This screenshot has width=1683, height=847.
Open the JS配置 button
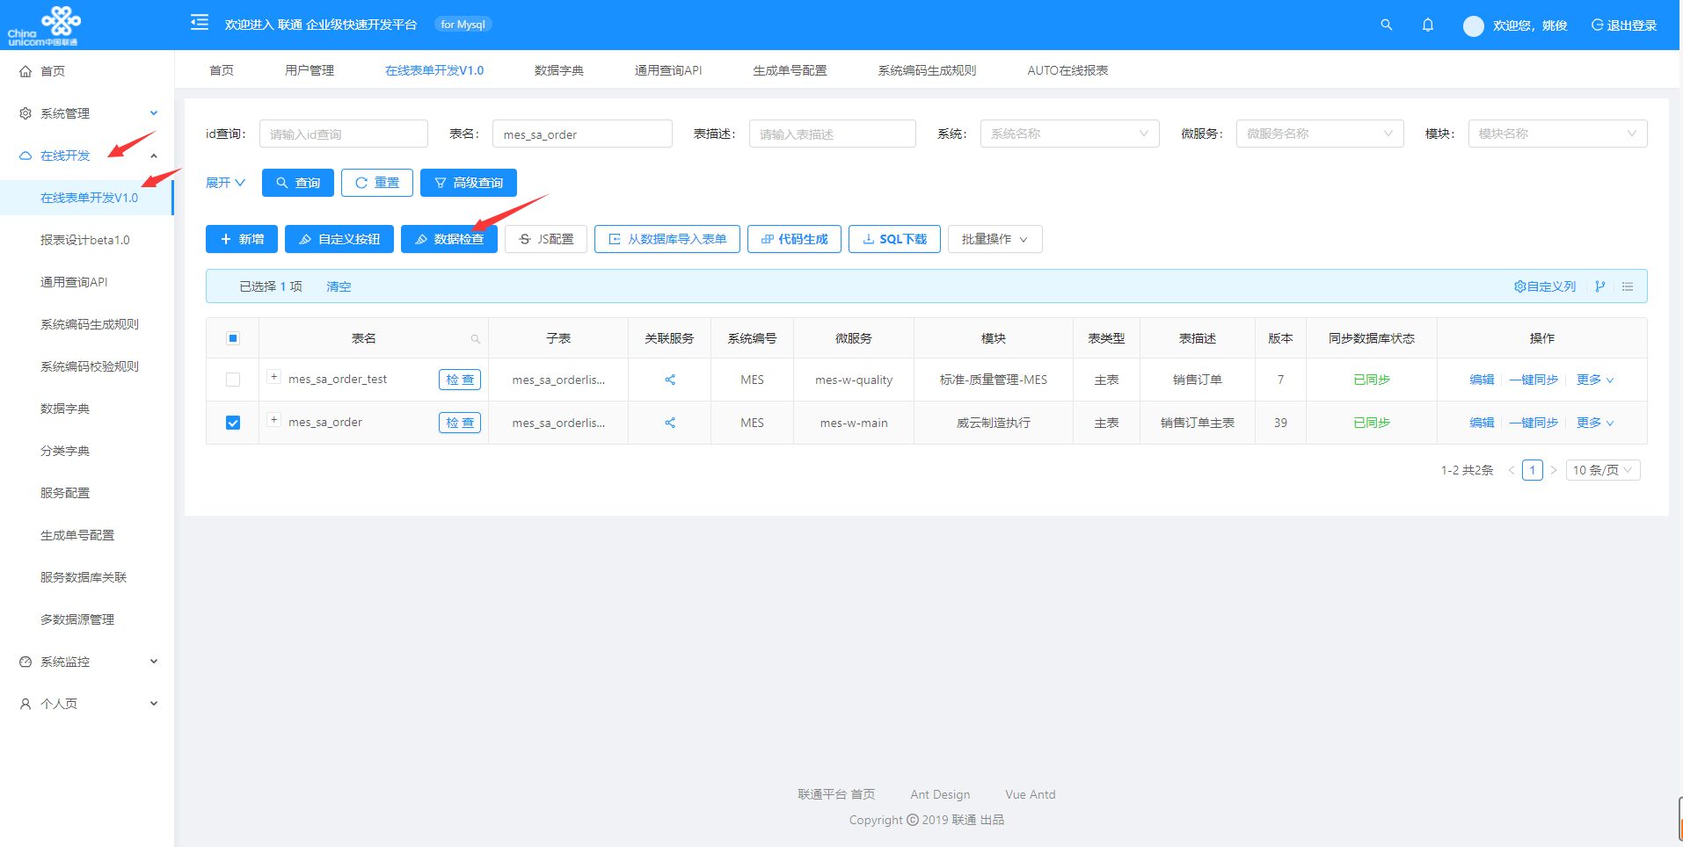point(546,239)
